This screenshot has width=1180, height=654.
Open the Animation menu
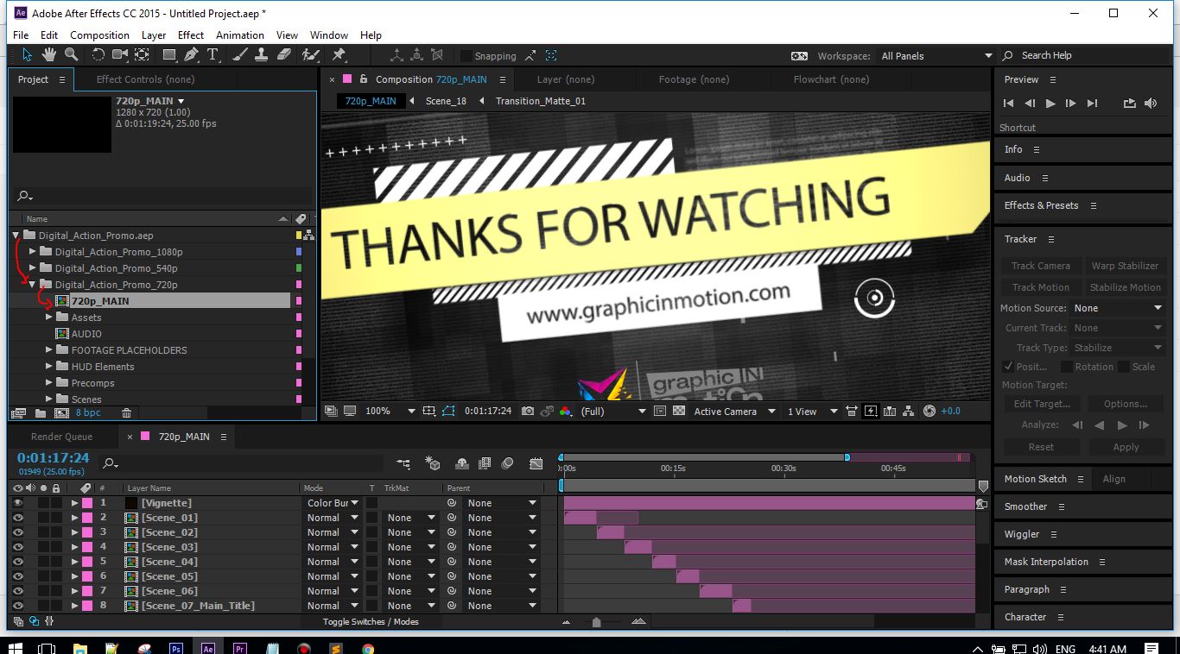point(240,35)
